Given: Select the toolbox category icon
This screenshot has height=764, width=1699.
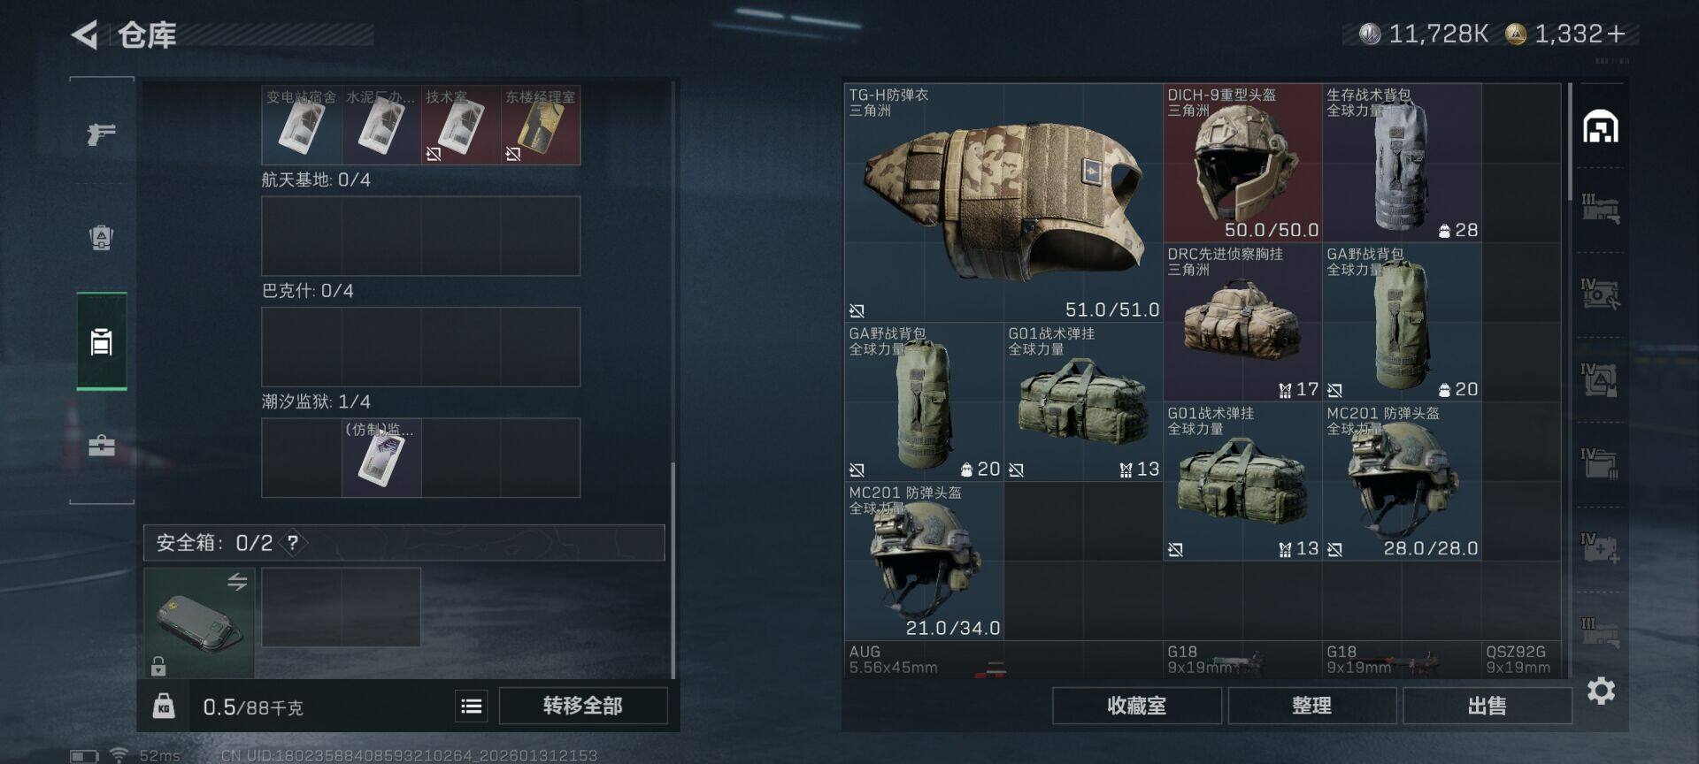Looking at the screenshot, I should click(x=102, y=445).
